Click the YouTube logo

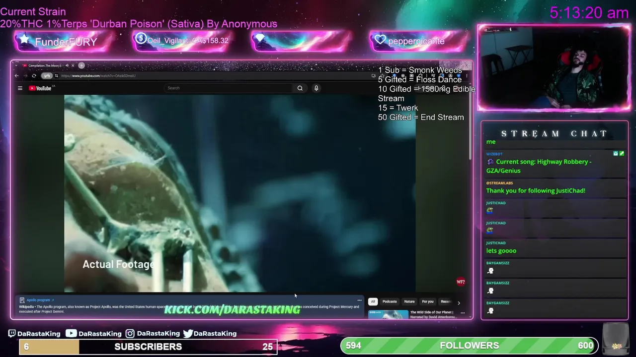point(40,88)
